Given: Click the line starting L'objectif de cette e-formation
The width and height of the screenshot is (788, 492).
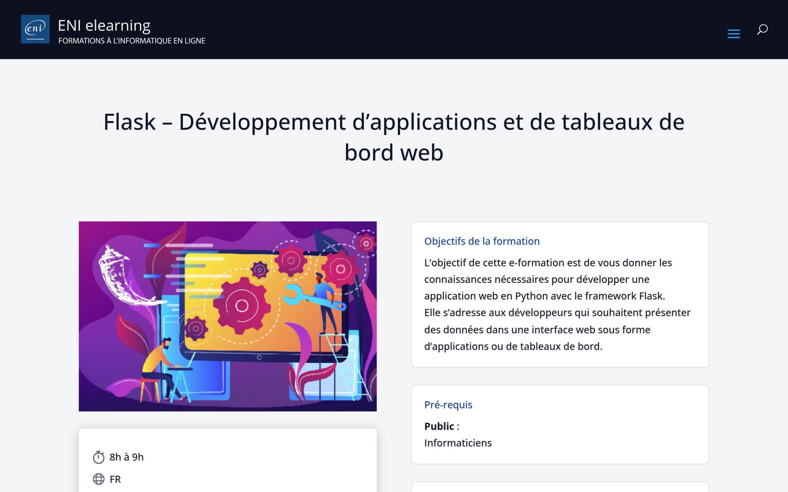Looking at the screenshot, I should coord(548,263).
